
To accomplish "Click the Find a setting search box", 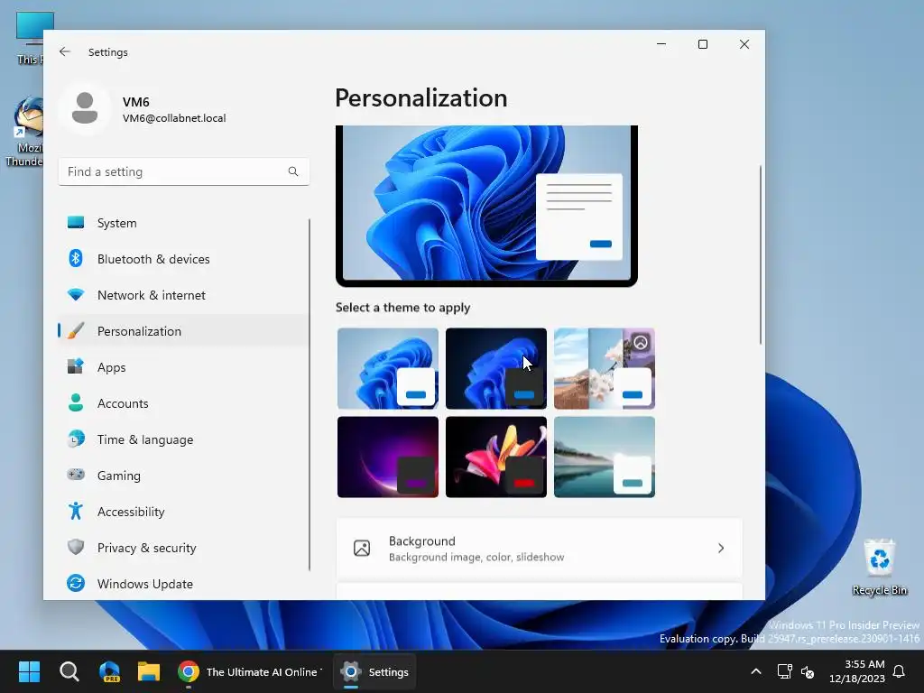I will point(183,171).
